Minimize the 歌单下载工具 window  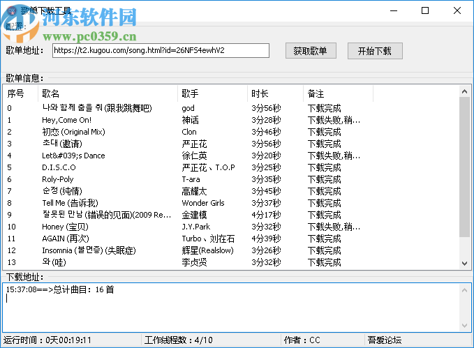click(x=394, y=11)
